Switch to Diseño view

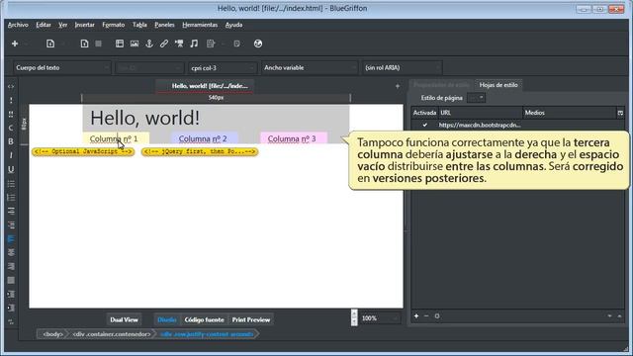[x=167, y=319]
